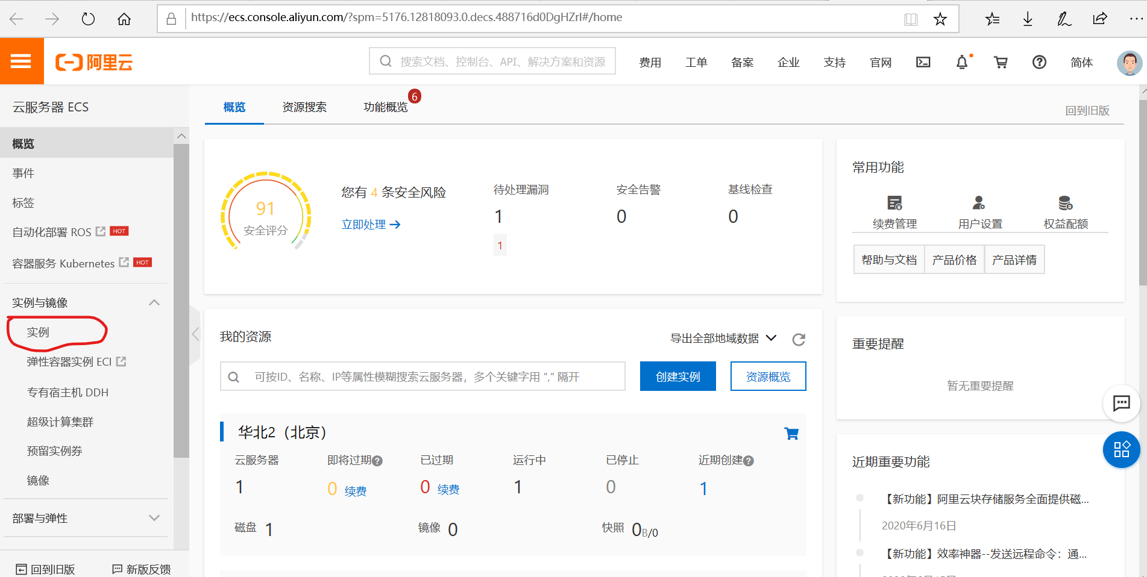This screenshot has height=577, width=1147.
Task: Click the Aliyun logo
Action: [x=94, y=62]
